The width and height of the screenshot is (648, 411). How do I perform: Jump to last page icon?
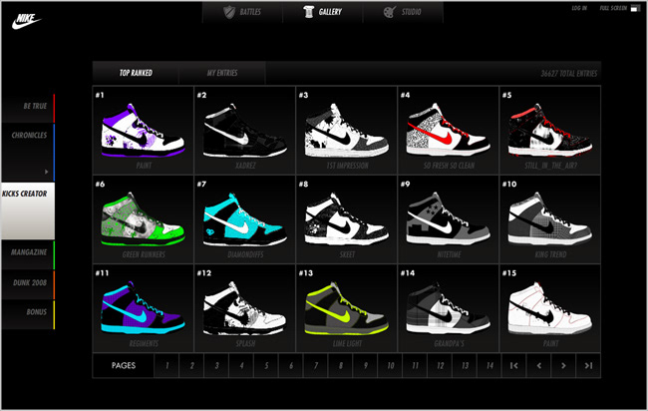tap(588, 365)
